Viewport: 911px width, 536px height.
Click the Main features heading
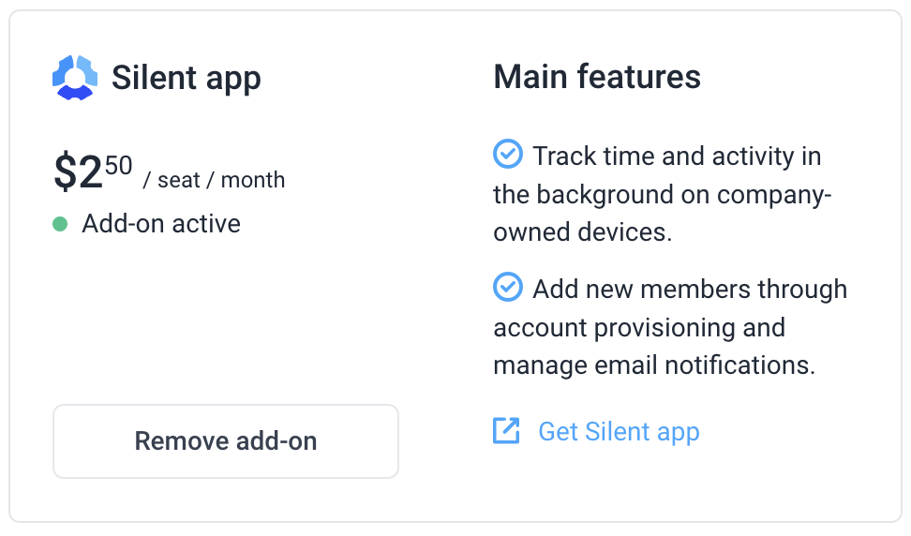click(x=597, y=77)
